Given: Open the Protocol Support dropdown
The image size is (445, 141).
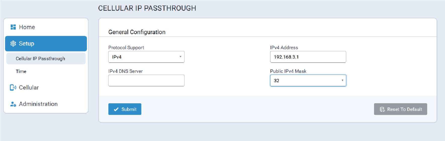Looking at the screenshot, I should tap(146, 57).
